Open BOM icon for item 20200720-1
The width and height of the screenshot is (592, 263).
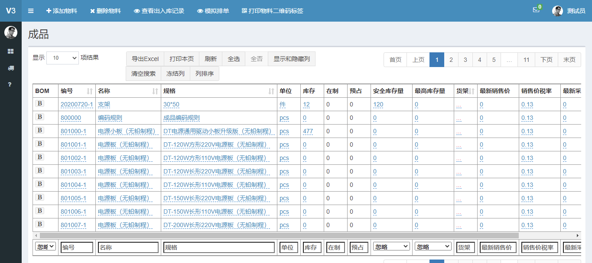tap(39, 103)
